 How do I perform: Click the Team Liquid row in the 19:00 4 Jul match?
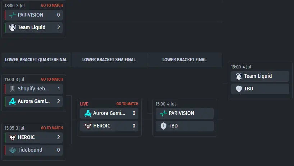[260, 76]
